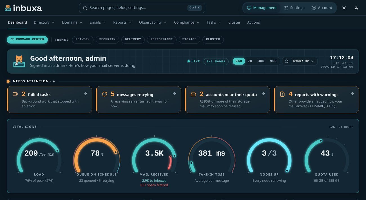This screenshot has height=200, width=366.
Task: Click the accounts near quota drive icon
Action: coord(193,94)
